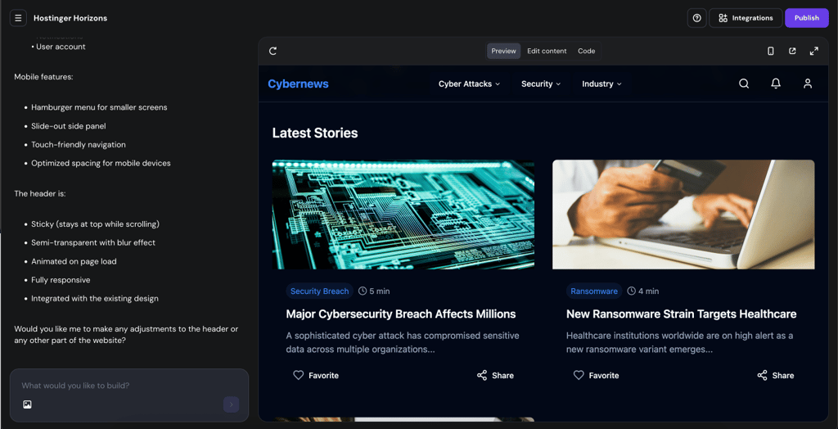Favorite the New Ransomware Strain story

tap(596, 376)
